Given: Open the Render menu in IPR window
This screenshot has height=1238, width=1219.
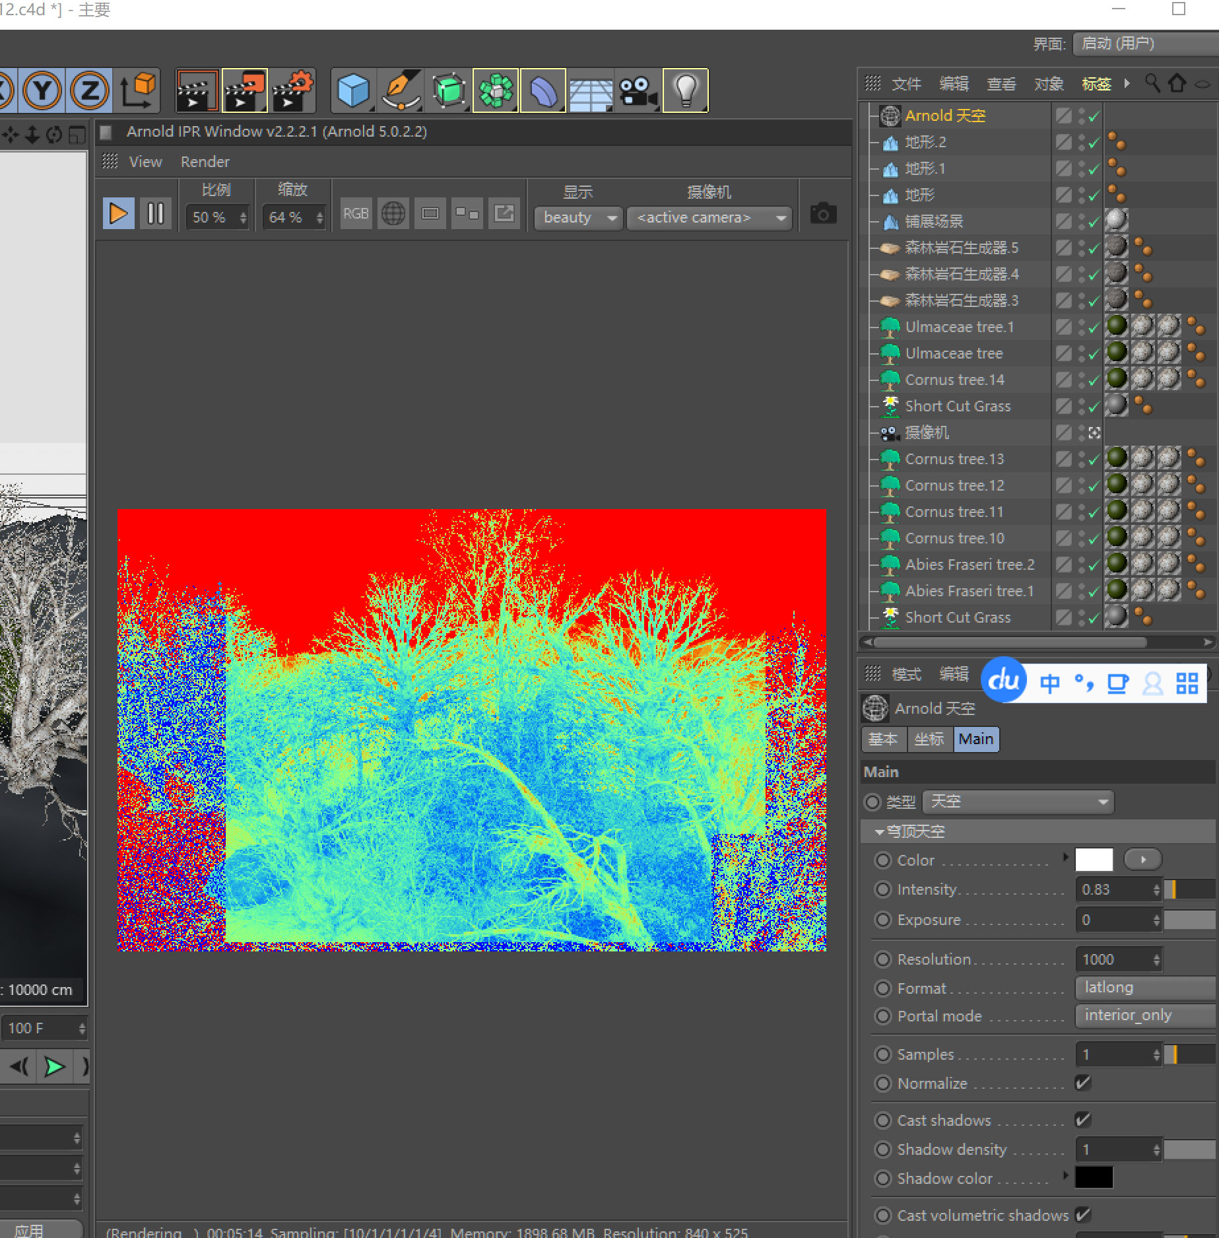Looking at the screenshot, I should [x=205, y=162].
